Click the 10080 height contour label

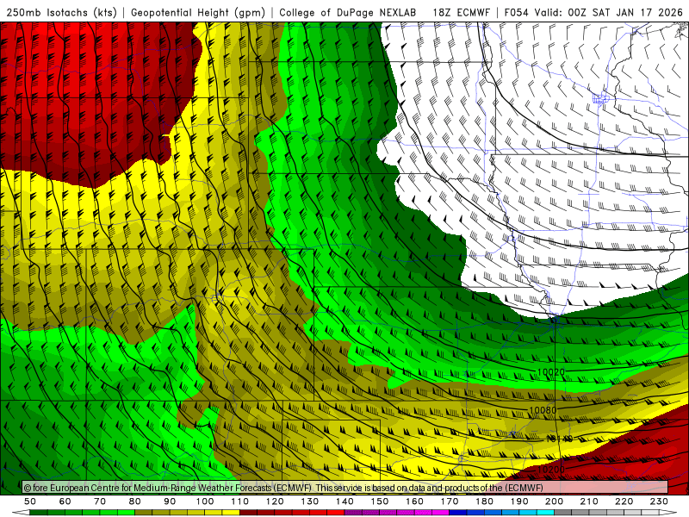tap(543, 410)
